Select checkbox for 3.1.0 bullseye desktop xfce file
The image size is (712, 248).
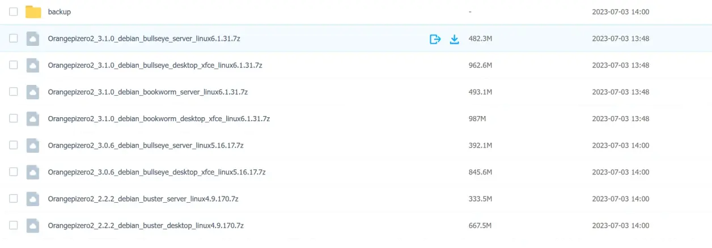14,65
